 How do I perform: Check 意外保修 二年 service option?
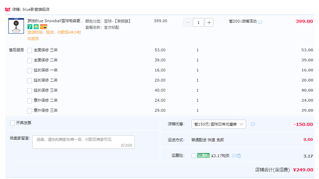(x=30, y=101)
